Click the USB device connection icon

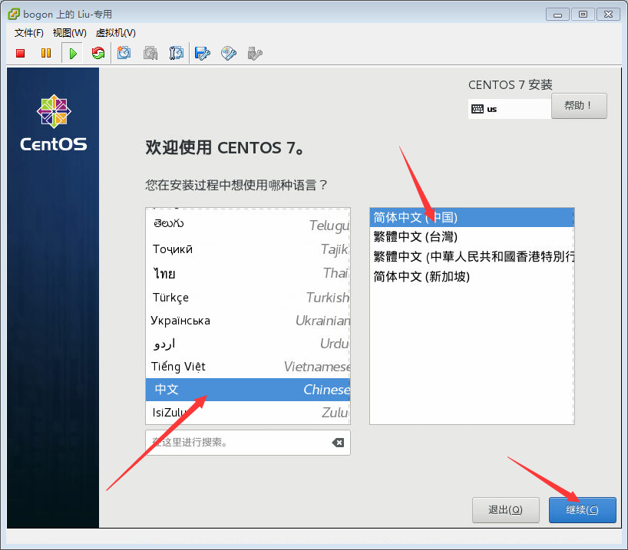pos(254,53)
